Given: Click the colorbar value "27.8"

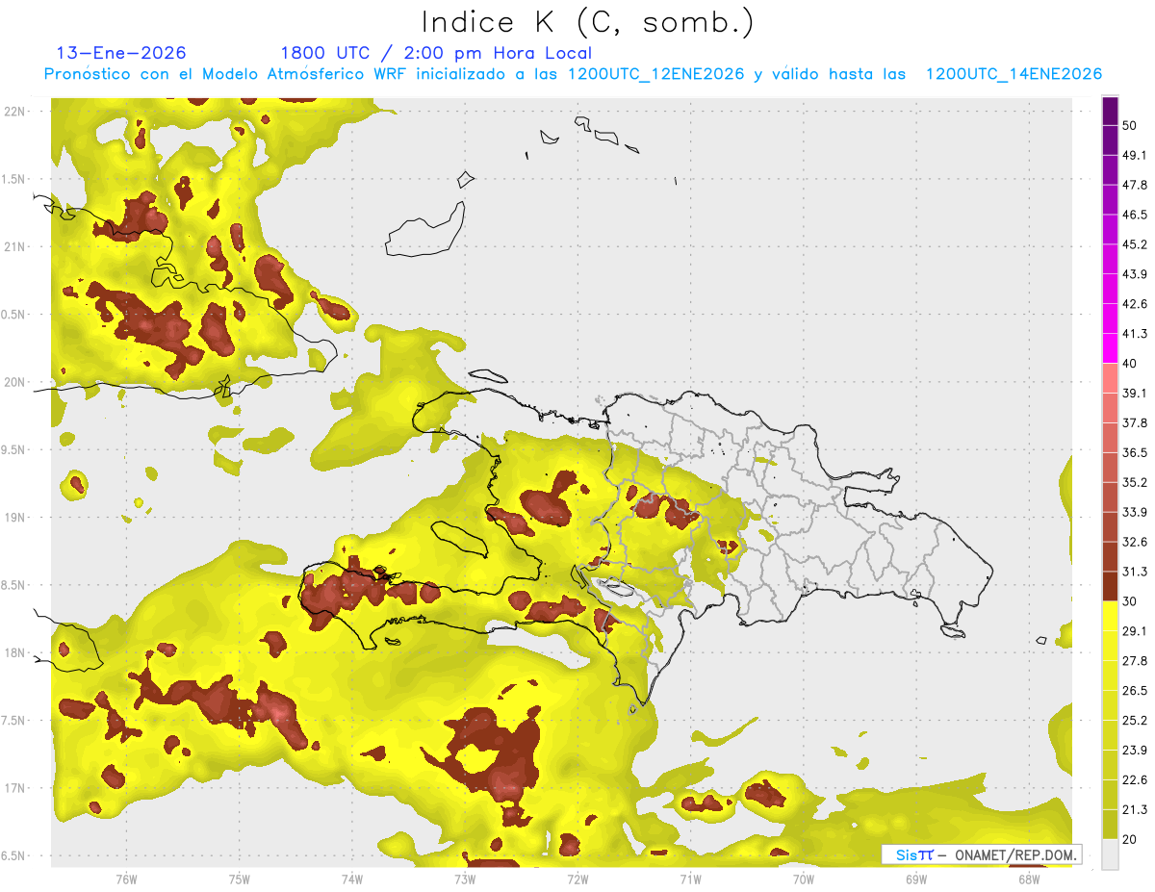Looking at the screenshot, I should click(x=1135, y=661).
